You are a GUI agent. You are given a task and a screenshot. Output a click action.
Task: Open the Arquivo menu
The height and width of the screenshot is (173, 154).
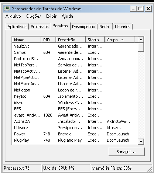(13, 16)
